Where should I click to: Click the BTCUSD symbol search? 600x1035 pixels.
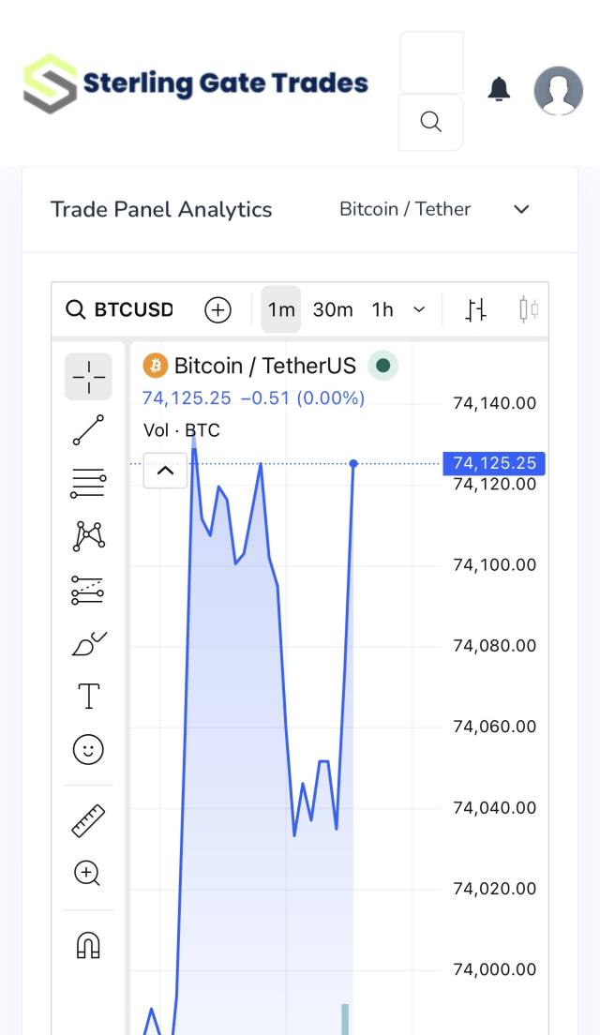pos(120,309)
